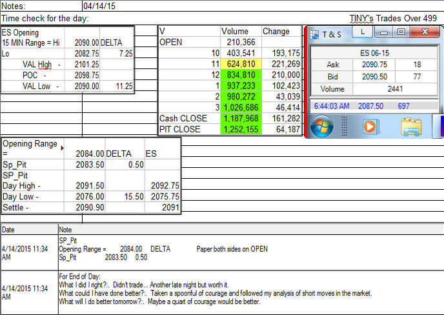Click the ES 06-15 instrument header in T & S
This screenshot has width=444, height=315.
pos(374,53)
